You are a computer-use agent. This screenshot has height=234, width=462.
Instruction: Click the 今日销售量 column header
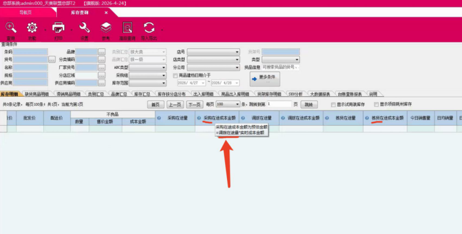(420, 118)
